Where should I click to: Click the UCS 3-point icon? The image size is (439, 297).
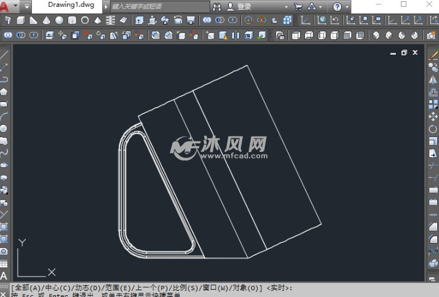coord(418,20)
